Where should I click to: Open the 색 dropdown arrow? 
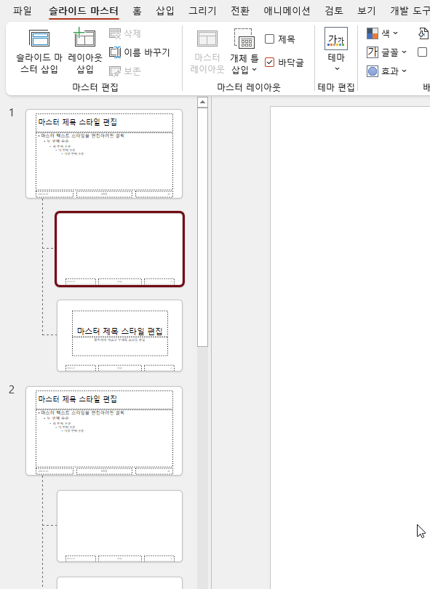coord(395,33)
